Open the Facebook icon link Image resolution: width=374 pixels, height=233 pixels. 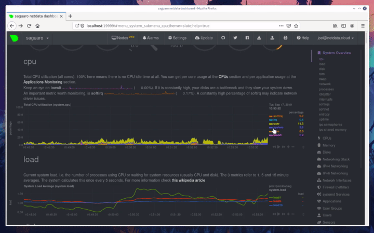click(247, 38)
